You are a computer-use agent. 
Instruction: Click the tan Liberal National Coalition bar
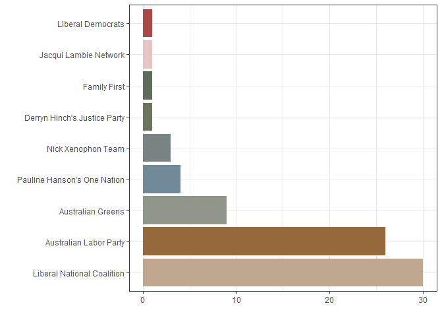(x=283, y=273)
